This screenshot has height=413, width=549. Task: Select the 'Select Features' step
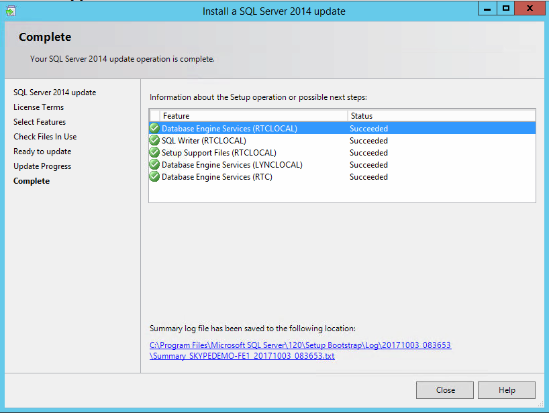click(40, 122)
